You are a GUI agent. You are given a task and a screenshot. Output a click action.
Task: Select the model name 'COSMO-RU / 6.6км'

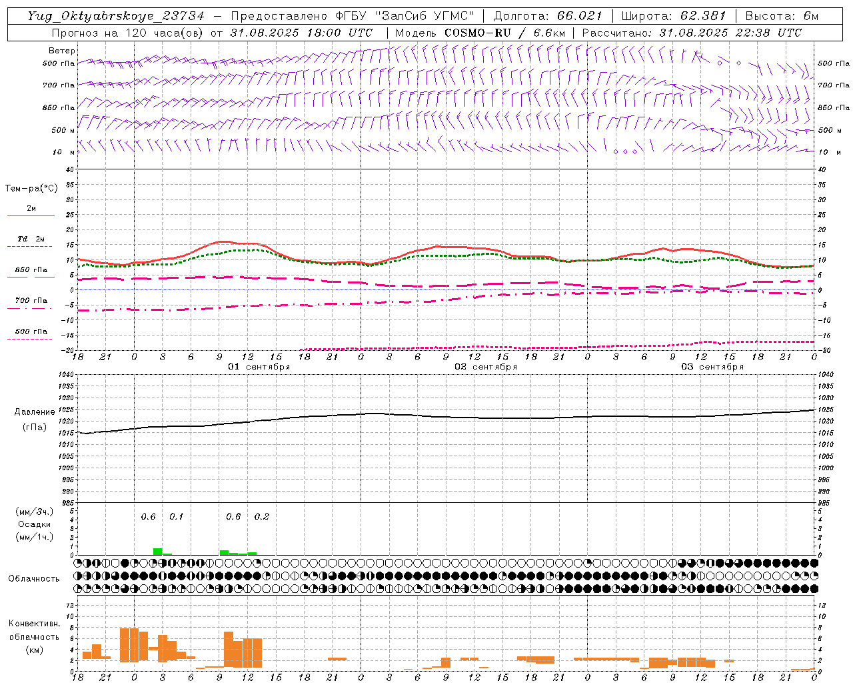[504, 33]
